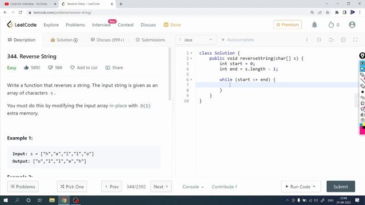Click the streak flame icon
Screen dimensions: 365x205
[331, 24]
